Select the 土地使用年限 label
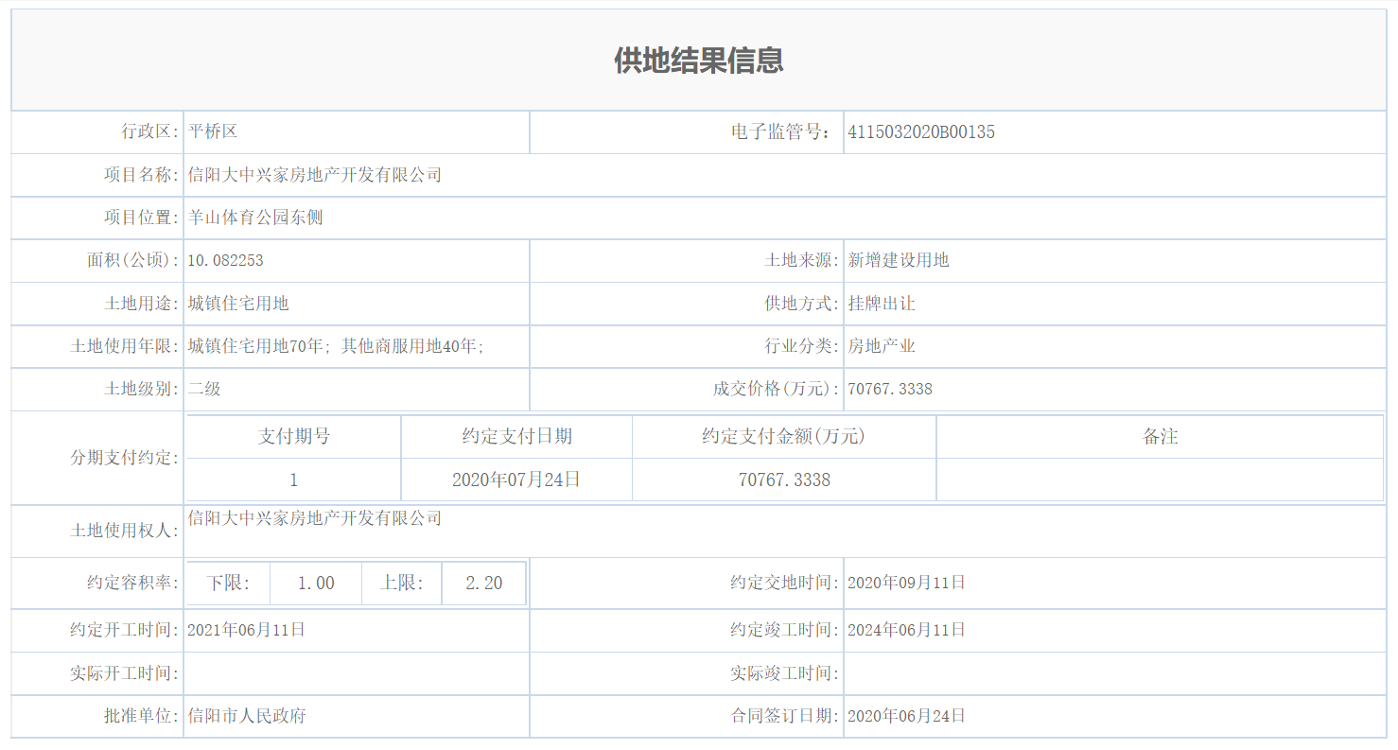This screenshot has width=1398, height=750. point(125,346)
